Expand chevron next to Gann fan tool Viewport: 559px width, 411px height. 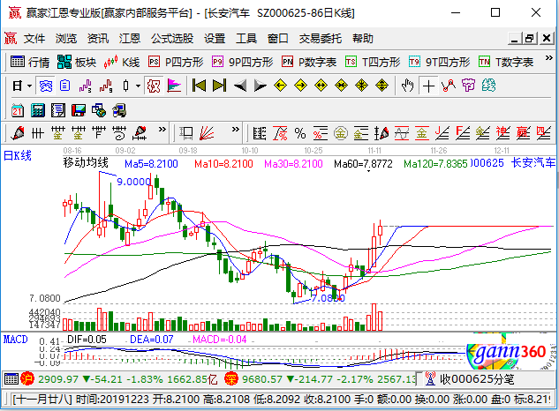pyautogui.click(x=236, y=130)
